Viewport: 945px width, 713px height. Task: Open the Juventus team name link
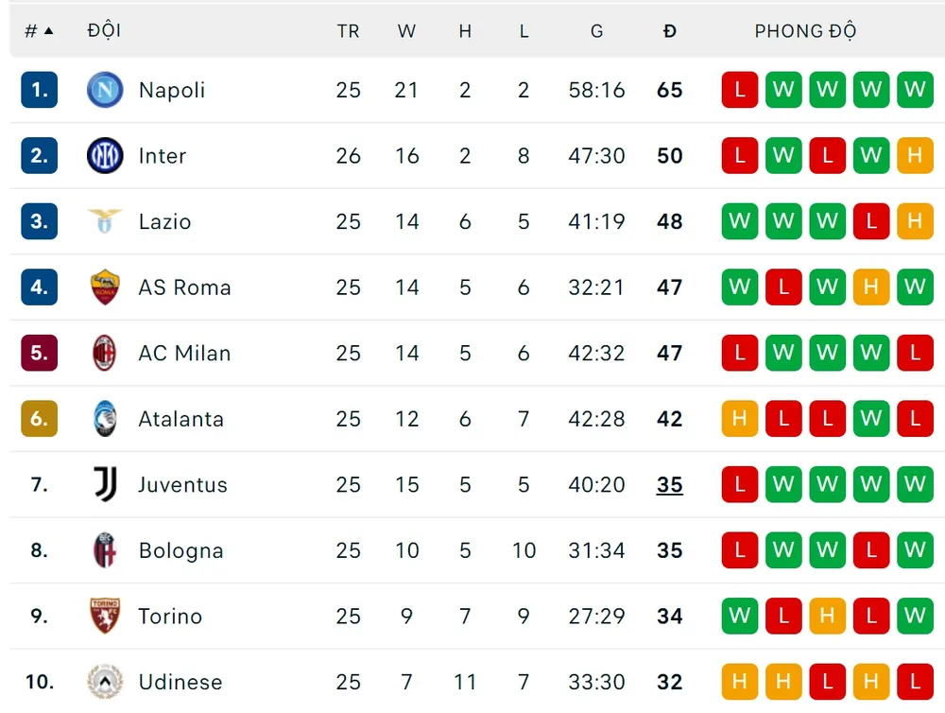[182, 485]
